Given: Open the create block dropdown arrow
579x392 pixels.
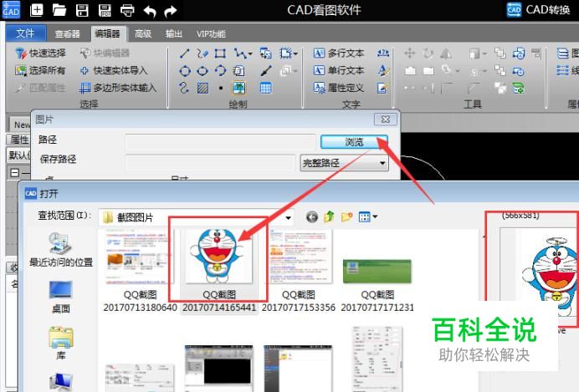Looking at the screenshot, I should 295,53.
